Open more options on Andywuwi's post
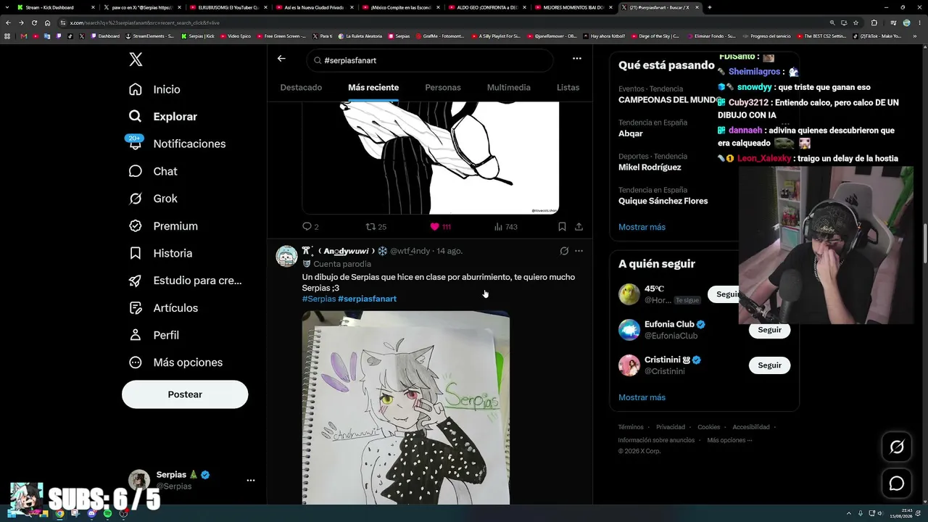Viewport: 928px width, 522px height. [x=579, y=251]
